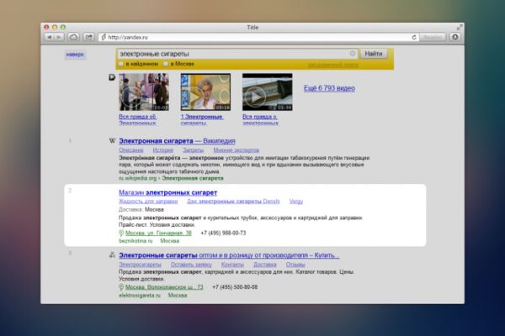Go back using browser back arrow

[x=50, y=37]
